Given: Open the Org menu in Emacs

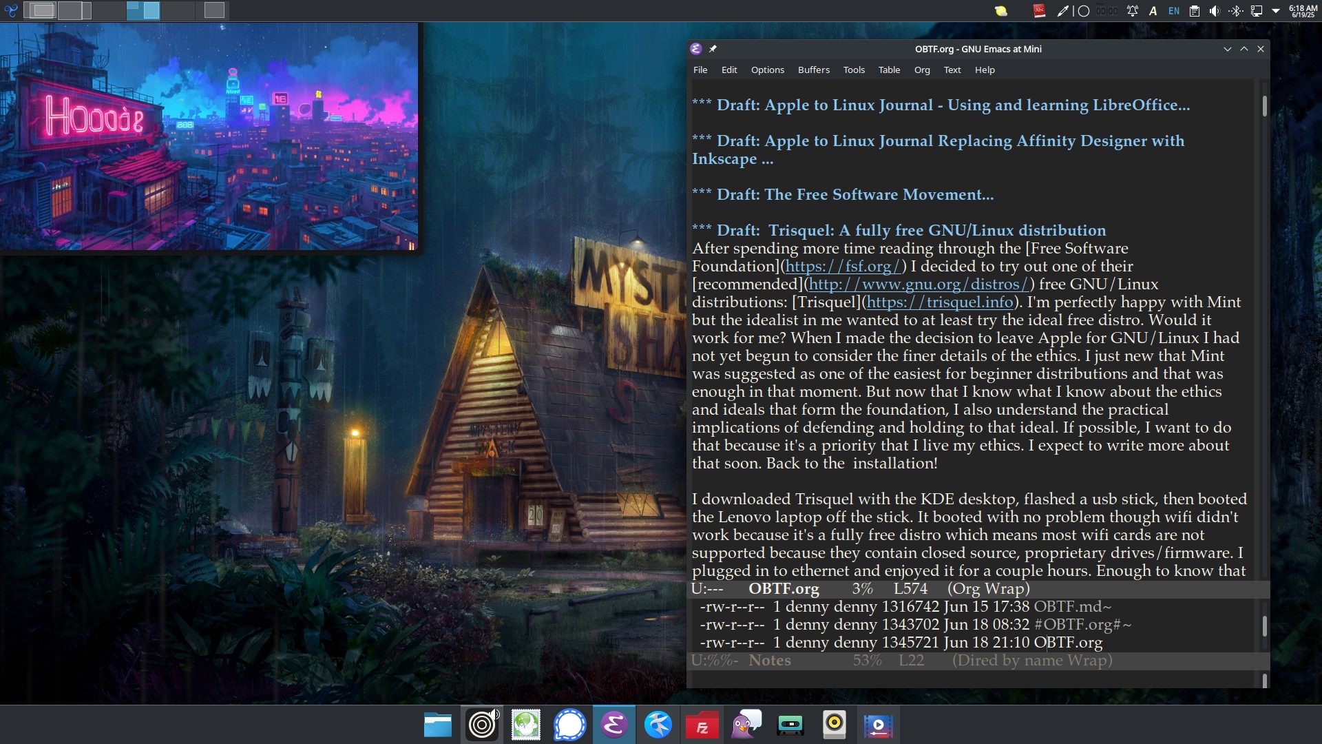Looking at the screenshot, I should coord(921,70).
